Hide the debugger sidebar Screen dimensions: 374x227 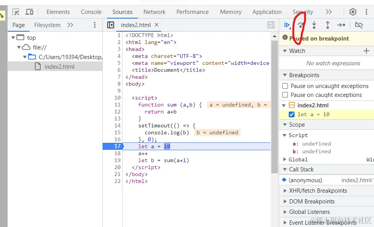coord(271,25)
